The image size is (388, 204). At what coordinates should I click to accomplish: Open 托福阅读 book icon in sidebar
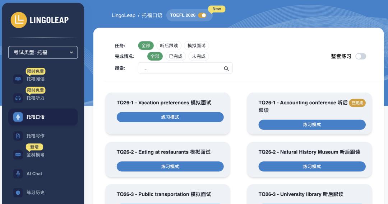point(18,79)
